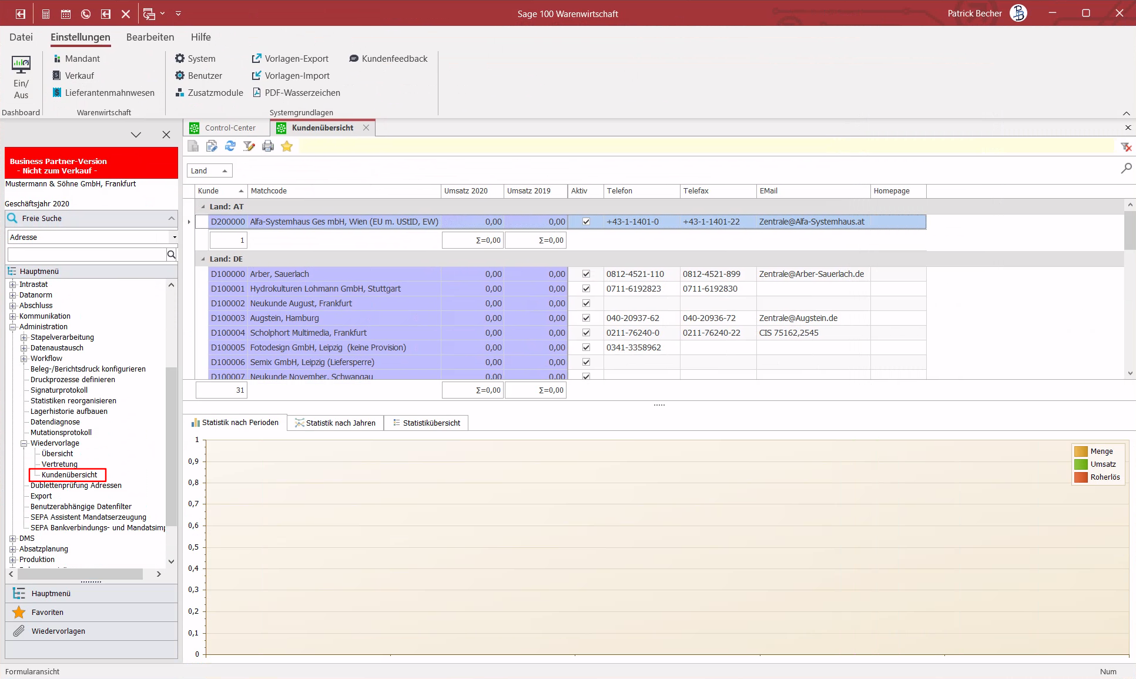Expand the Intrastat tree node
Screen dimensions: 1136x679
tap(13, 285)
